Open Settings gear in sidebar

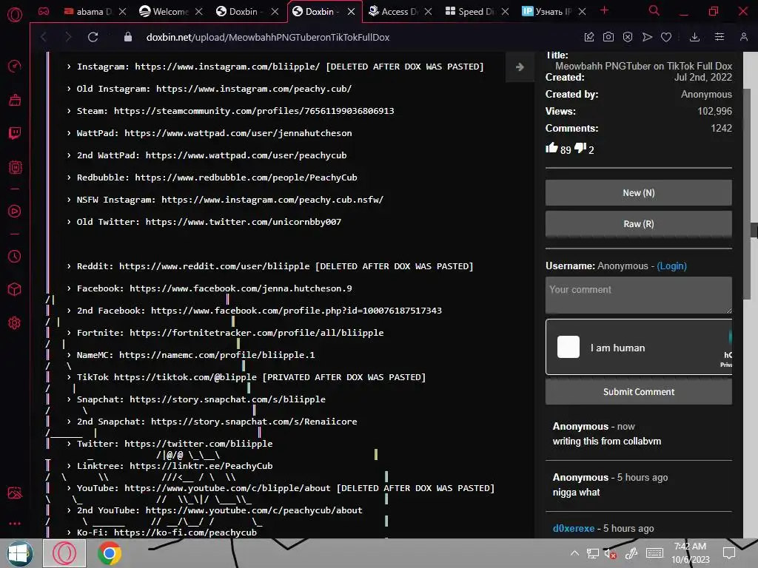(x=15, y=322)
